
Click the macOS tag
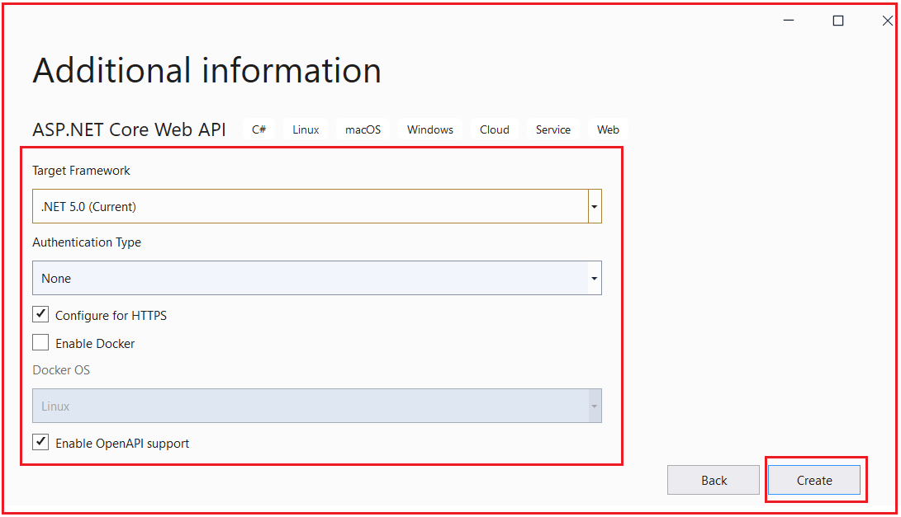363,129
